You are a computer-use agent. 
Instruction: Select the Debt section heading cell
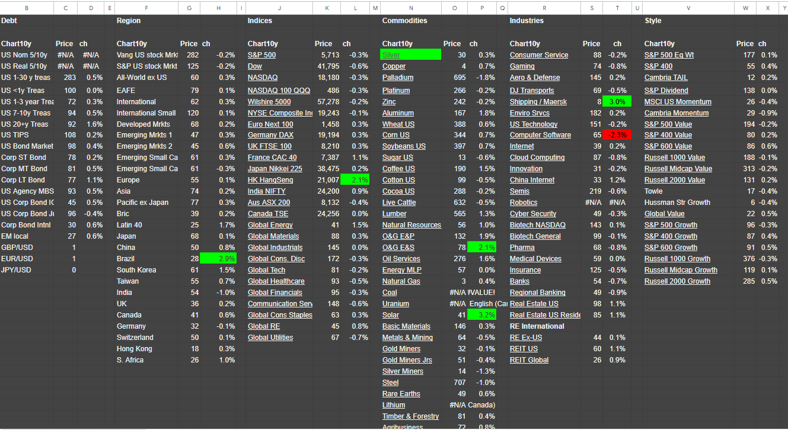point(27,21)
